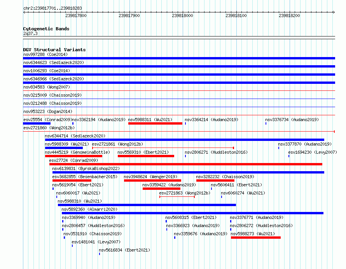346x269 pixels.
Task: Click esv1481041 (Levy2007) label
Action: click(96, 242)
